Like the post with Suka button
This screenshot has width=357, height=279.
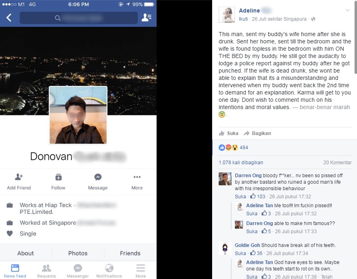[228, 133]
